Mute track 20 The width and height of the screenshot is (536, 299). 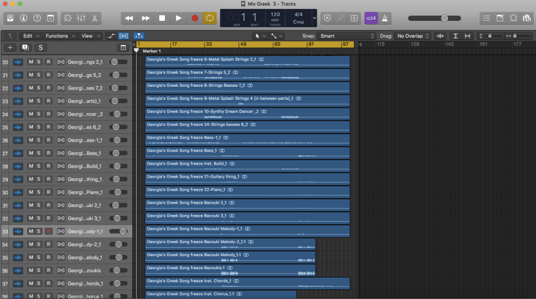[x=31, y=62]
